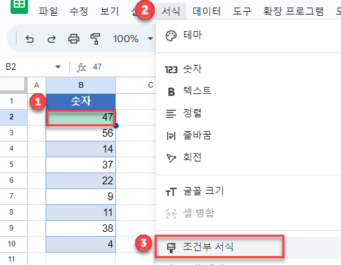Select cell with value 9 in row 7

tap(81, 197)
